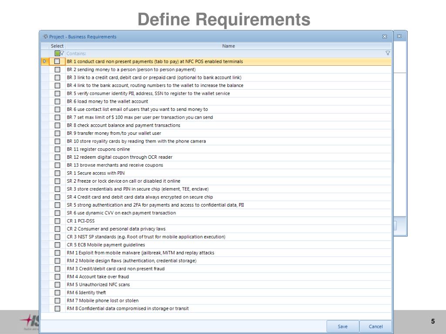Click the 'Project - Business Requirements' title text

[x=83, y=37]
